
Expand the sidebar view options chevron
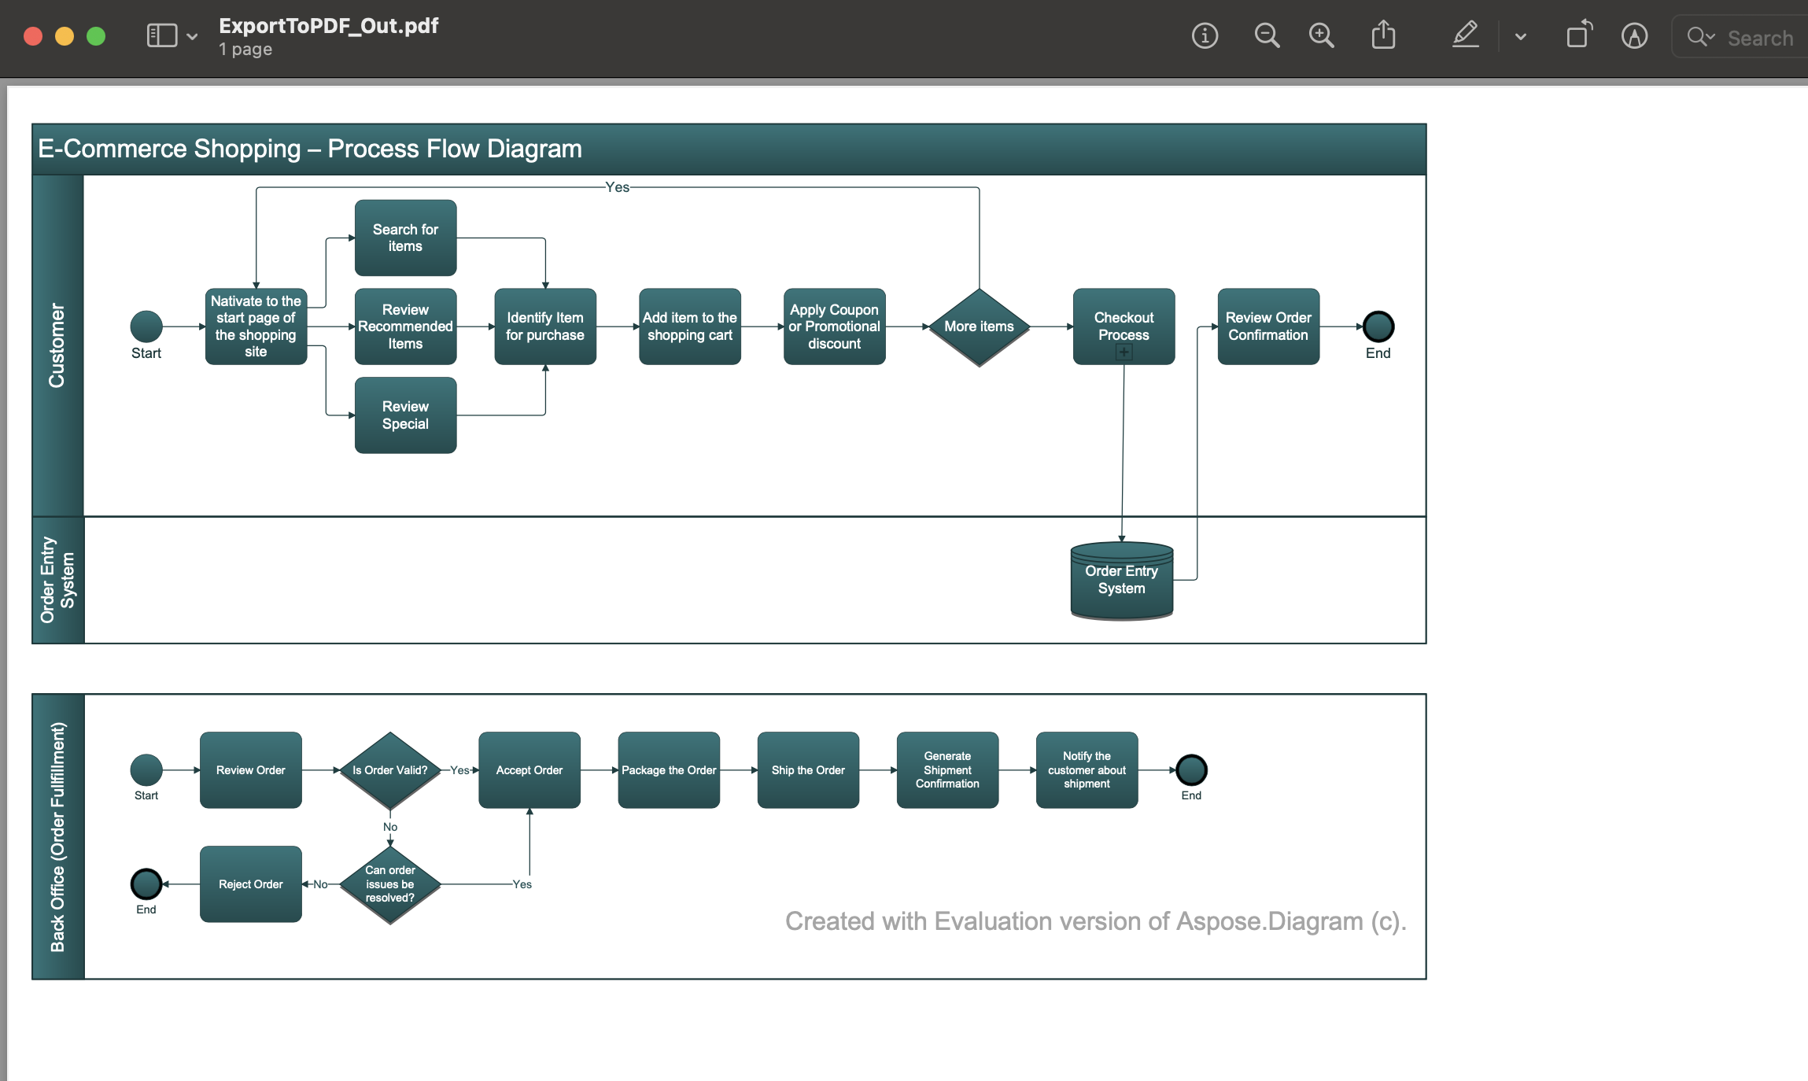191,35
